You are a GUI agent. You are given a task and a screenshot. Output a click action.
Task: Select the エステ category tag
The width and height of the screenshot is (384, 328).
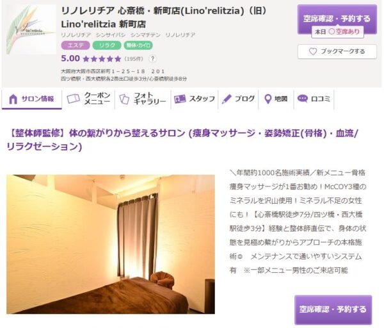[76, 45]
